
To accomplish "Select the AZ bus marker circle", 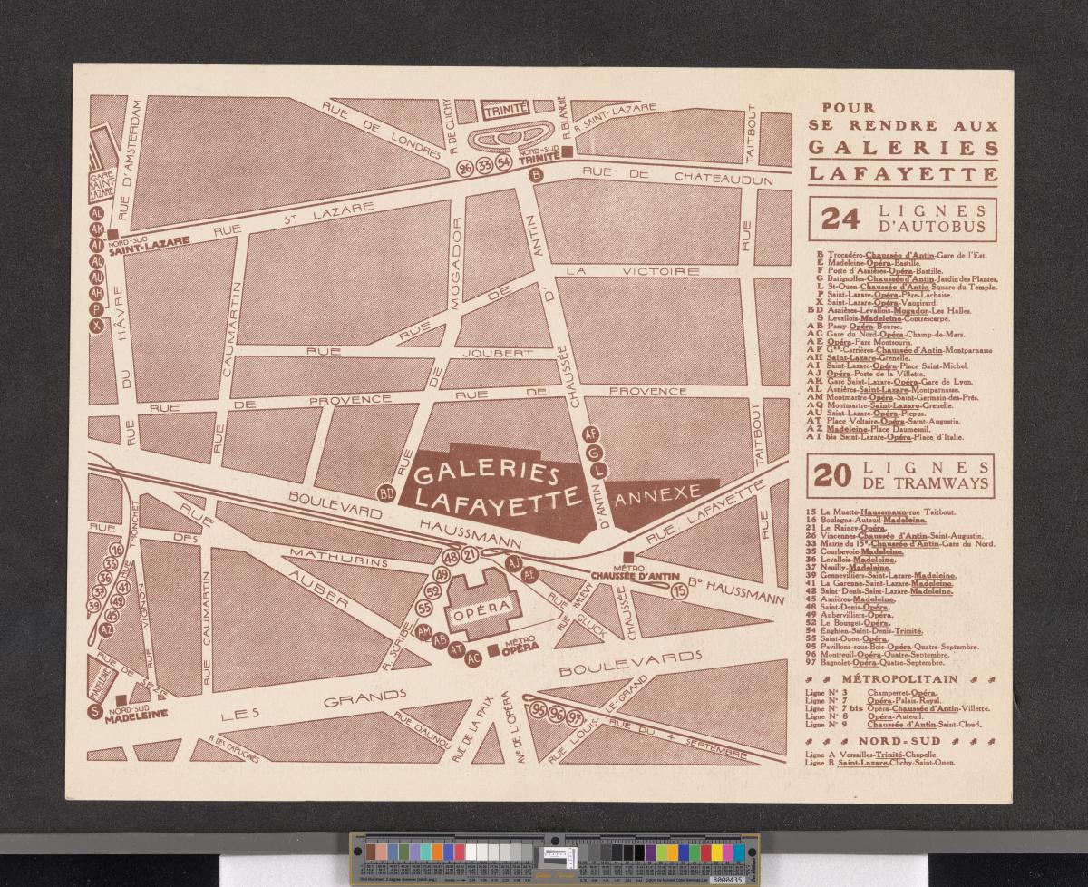I will [x=108, y=629].
